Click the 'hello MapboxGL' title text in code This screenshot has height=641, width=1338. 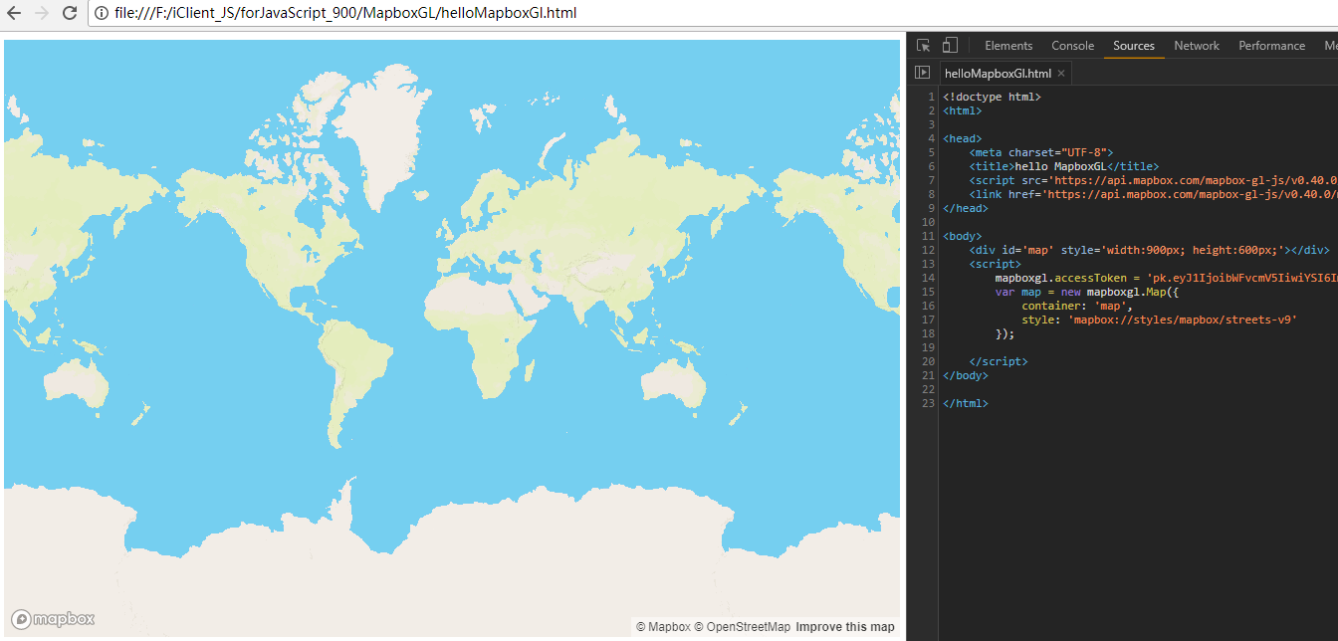pos(1060,166)
